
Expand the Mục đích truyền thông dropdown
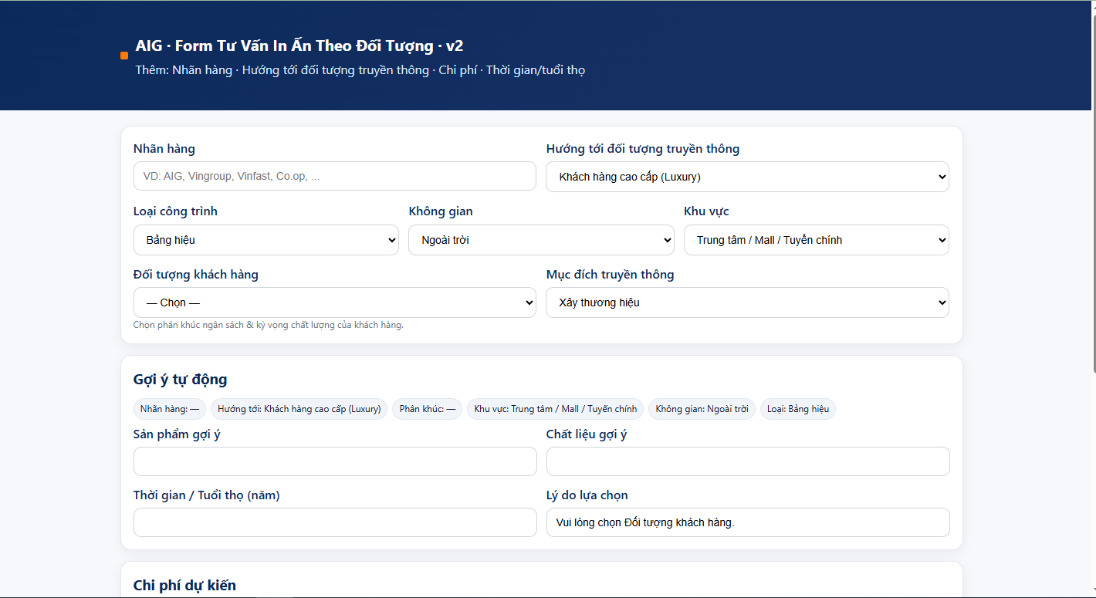[746, 302]
